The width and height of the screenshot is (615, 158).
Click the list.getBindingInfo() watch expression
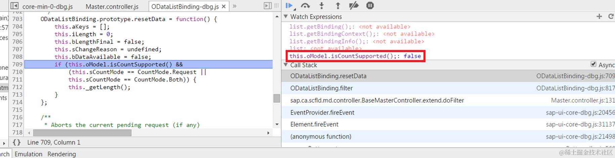coord(357,41)
